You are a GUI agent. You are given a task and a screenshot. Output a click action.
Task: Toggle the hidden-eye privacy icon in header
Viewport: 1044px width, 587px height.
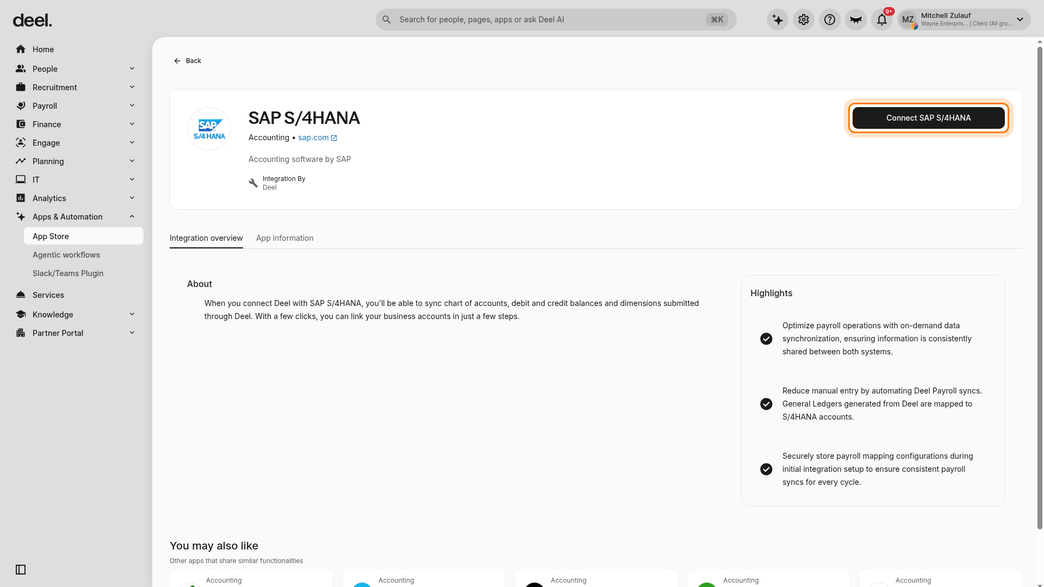tap(856, 20)
